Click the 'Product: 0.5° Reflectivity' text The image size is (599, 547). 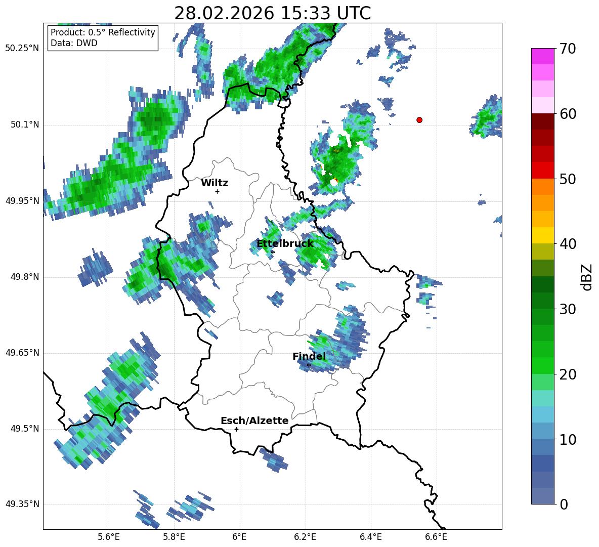pyautogui.click(x=103, y=32)
